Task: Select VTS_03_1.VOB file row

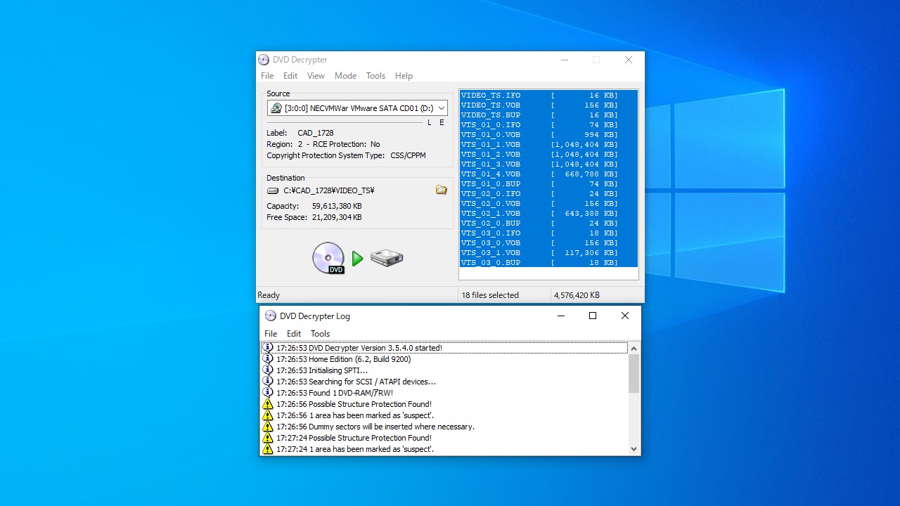Action: (548, 253)
